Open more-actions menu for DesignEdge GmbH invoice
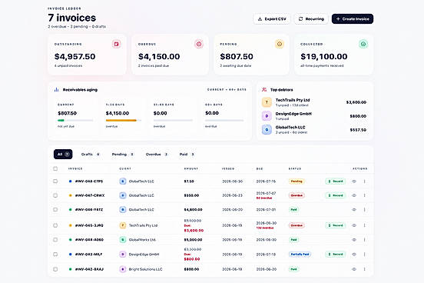This screenshot has width=424, height=283. tap(365, 255)
